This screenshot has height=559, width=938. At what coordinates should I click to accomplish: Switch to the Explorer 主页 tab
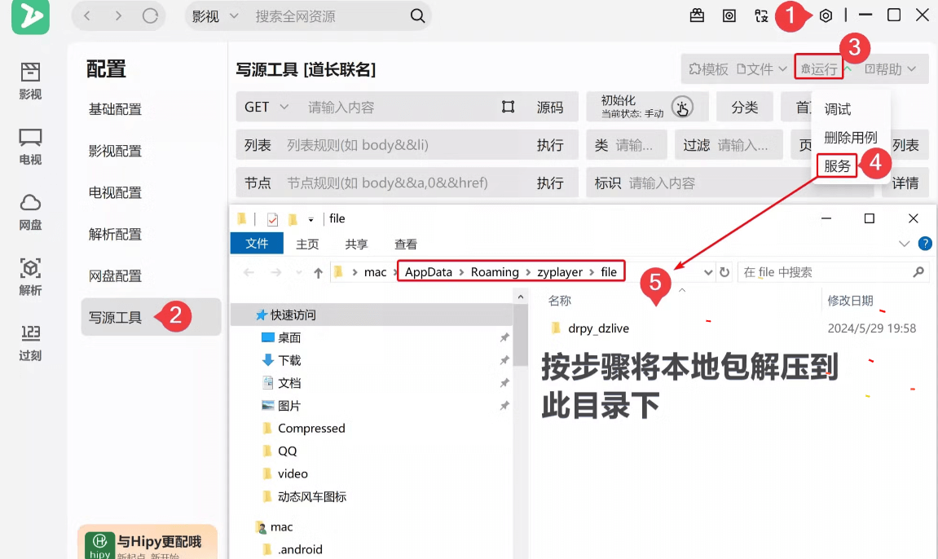point(307,244)
